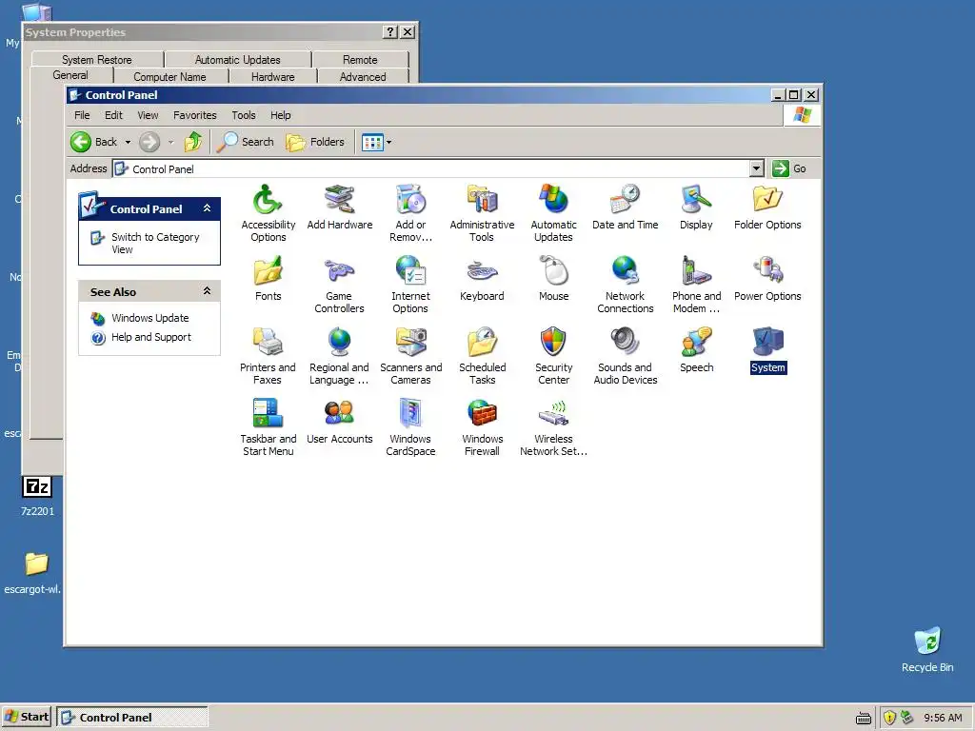Open Folder Options icon
The image size is (975, 731).
(x=767, y=207)
